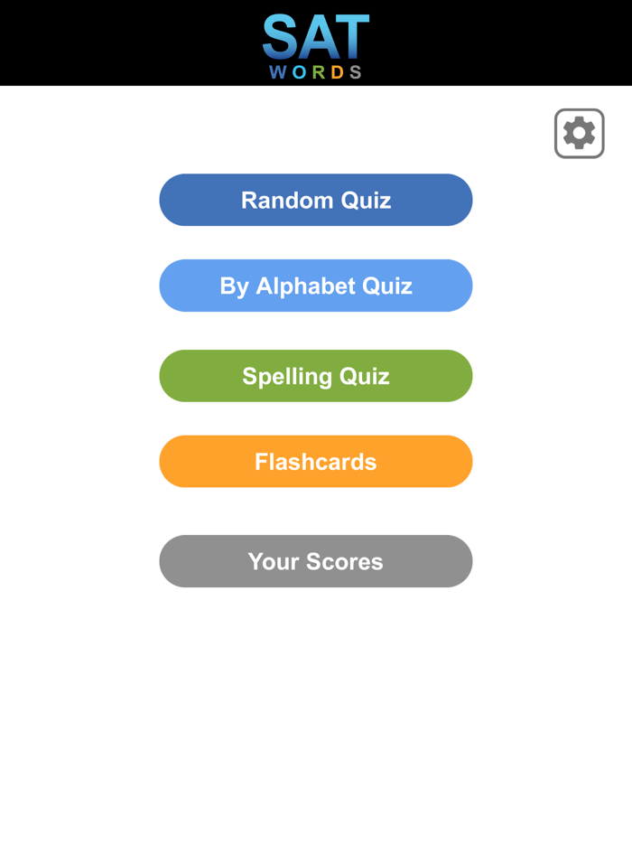
Task: Choose the light blue By Alphabet Quiz option
Action: pos(316,286)
